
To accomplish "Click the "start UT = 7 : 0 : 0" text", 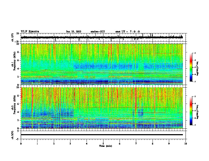I will click(127, 32).
